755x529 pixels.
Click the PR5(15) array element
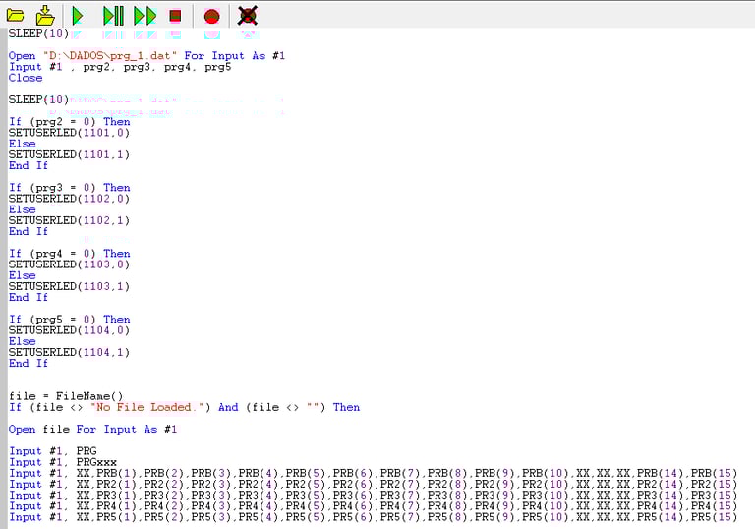pyautogui.click(x=715, y=518)
